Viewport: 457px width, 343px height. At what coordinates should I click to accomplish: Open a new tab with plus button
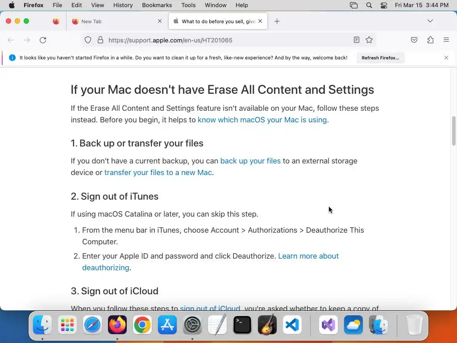click(x=277, y=21)
